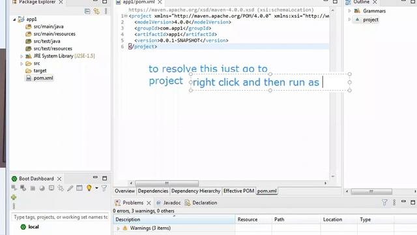Click the editor scroll-right arrow
Image resolution: width=417 pixels, height=235 pixels.
[x=326, y=183]
